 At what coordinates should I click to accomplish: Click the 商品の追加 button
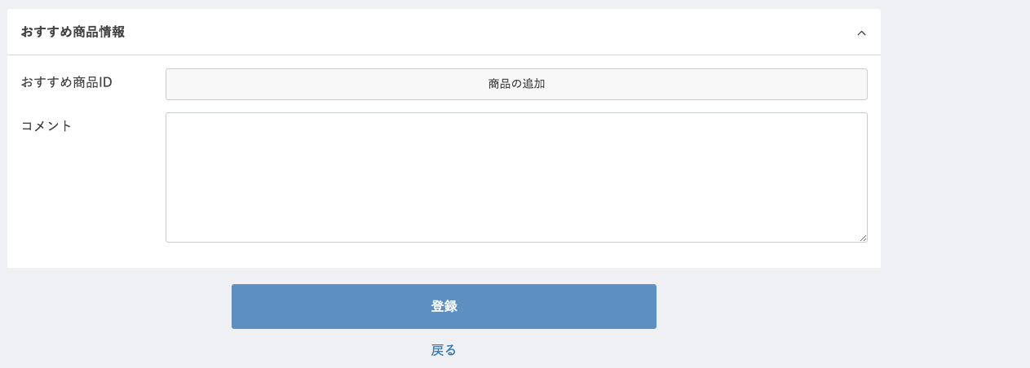click(x=516, y=84)
